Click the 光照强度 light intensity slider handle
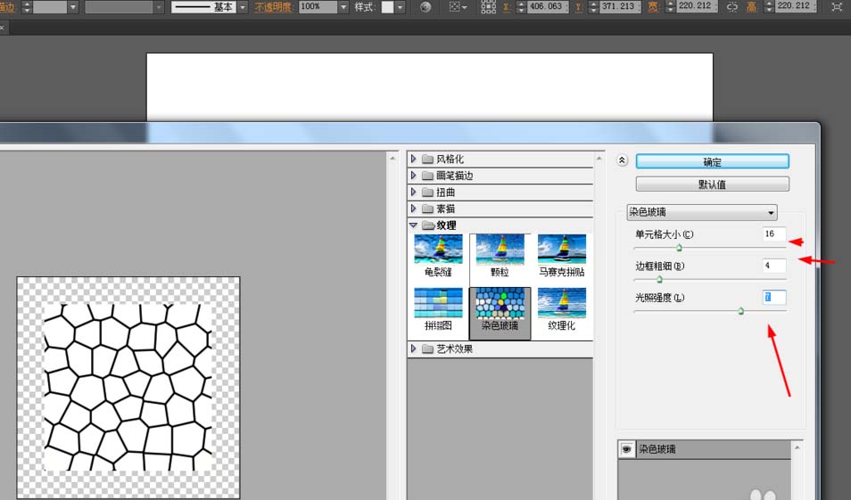The height and width of the screenshot is (500, 851). (x=740, y=311)
